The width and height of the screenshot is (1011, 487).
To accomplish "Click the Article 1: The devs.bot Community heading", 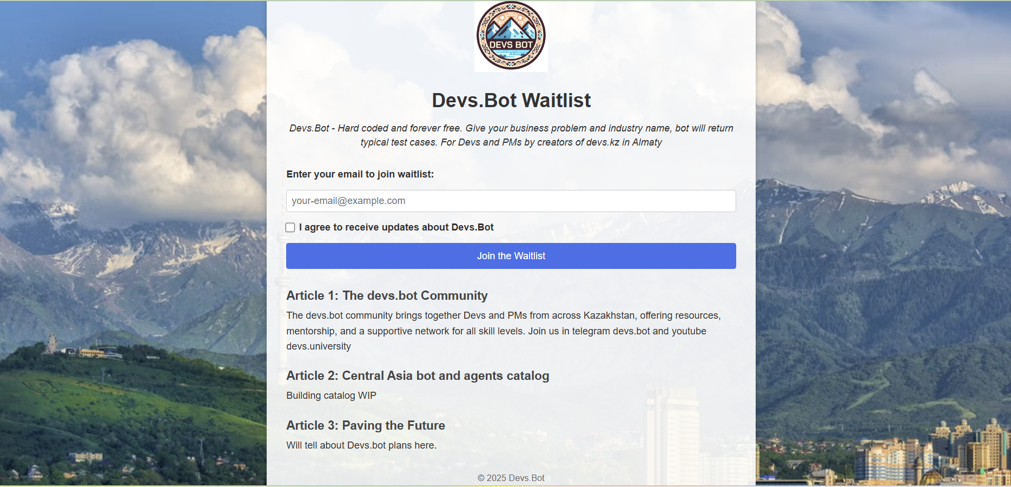I will pos(387,295).
